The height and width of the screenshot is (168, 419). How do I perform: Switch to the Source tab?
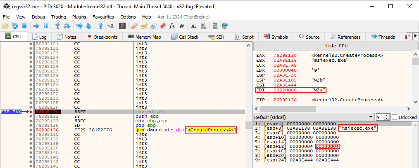pyautogui.click(x=309, y=37)
